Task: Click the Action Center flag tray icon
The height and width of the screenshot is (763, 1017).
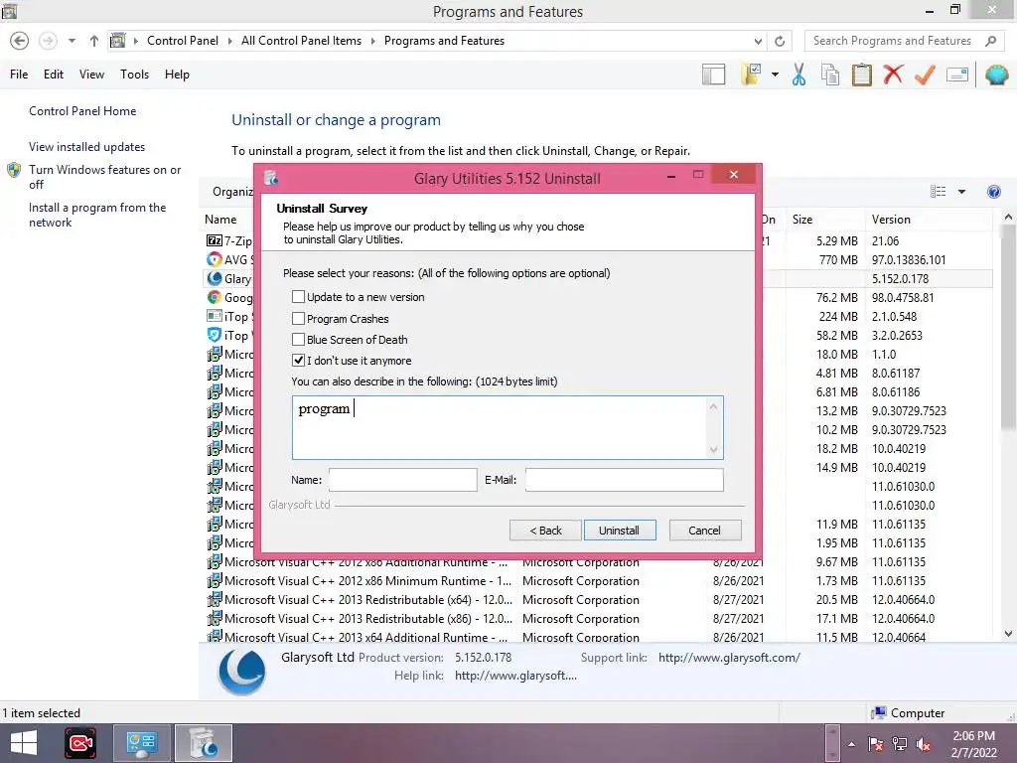Action: pyautogui.click(x=875, y=744)
